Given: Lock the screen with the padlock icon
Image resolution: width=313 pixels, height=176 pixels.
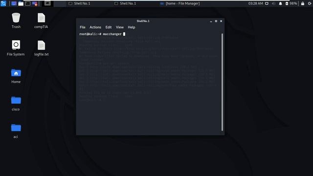Looking at the screenshot, I should pyautogui.click(x=303, y=3).
